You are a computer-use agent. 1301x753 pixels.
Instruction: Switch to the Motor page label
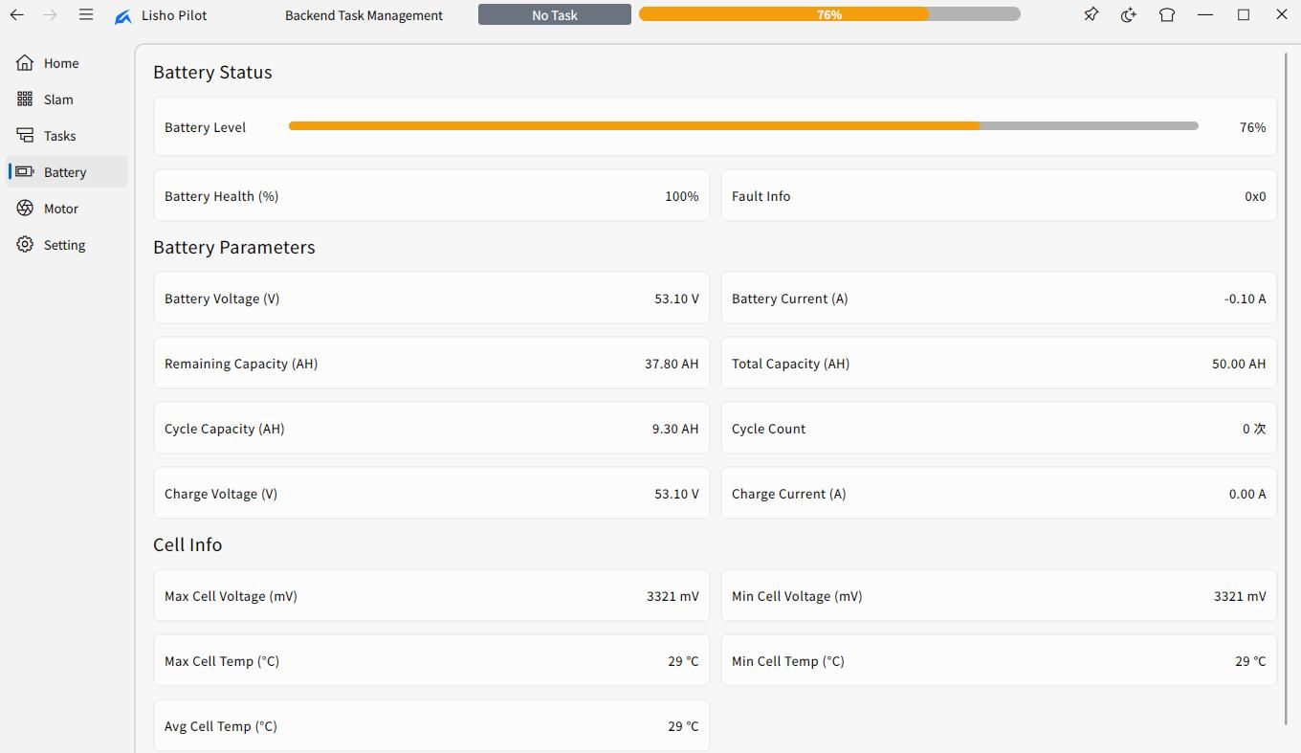click(x=61, y=209)
